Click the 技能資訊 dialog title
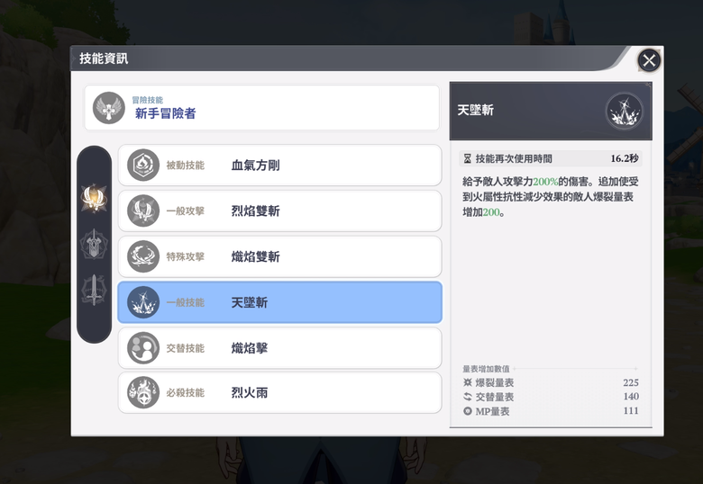 tap(104, 58)
